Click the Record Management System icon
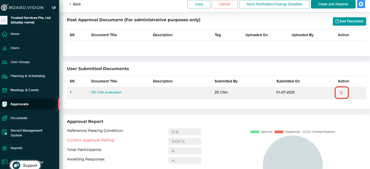The height and width of the screenshot is (169, 370). coord(4,132)
